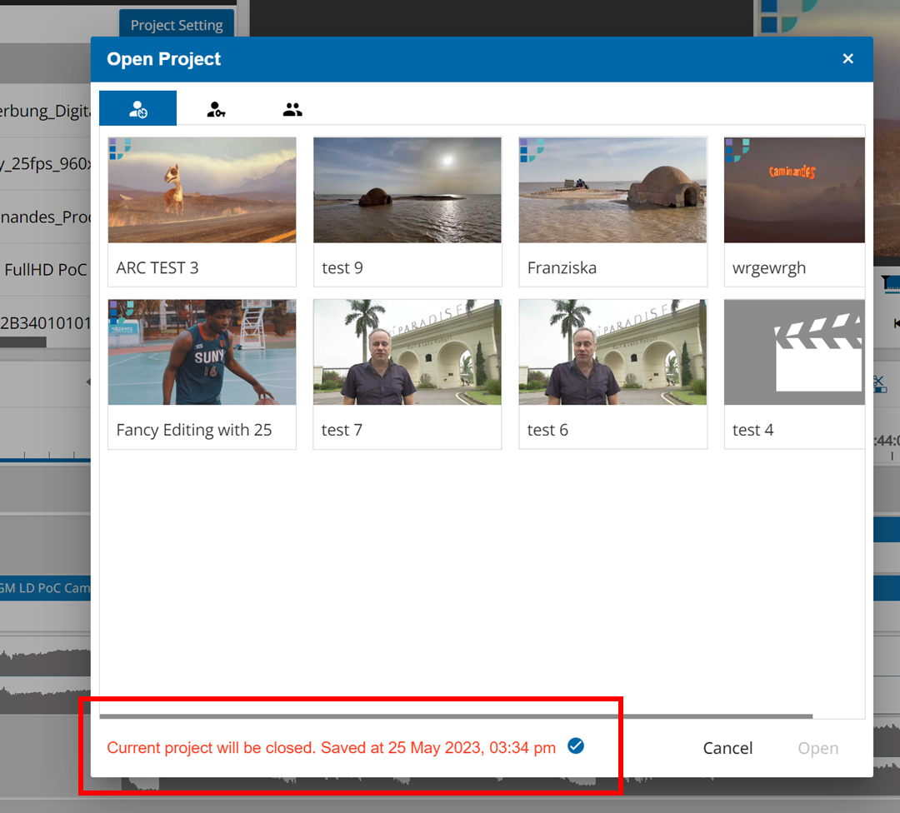Screen dimensions: 900x813
Task: Click the Cancel button
Action: [x=727, y=748]
